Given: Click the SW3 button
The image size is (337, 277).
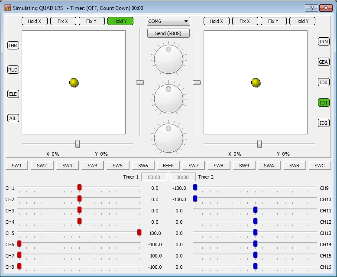Looking at the screenshot, I should point(67,166).
